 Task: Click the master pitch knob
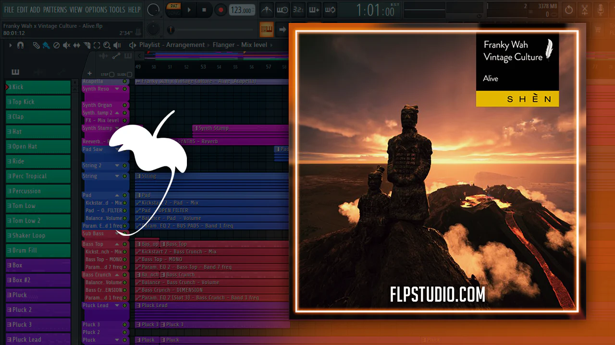pos(153,29)
